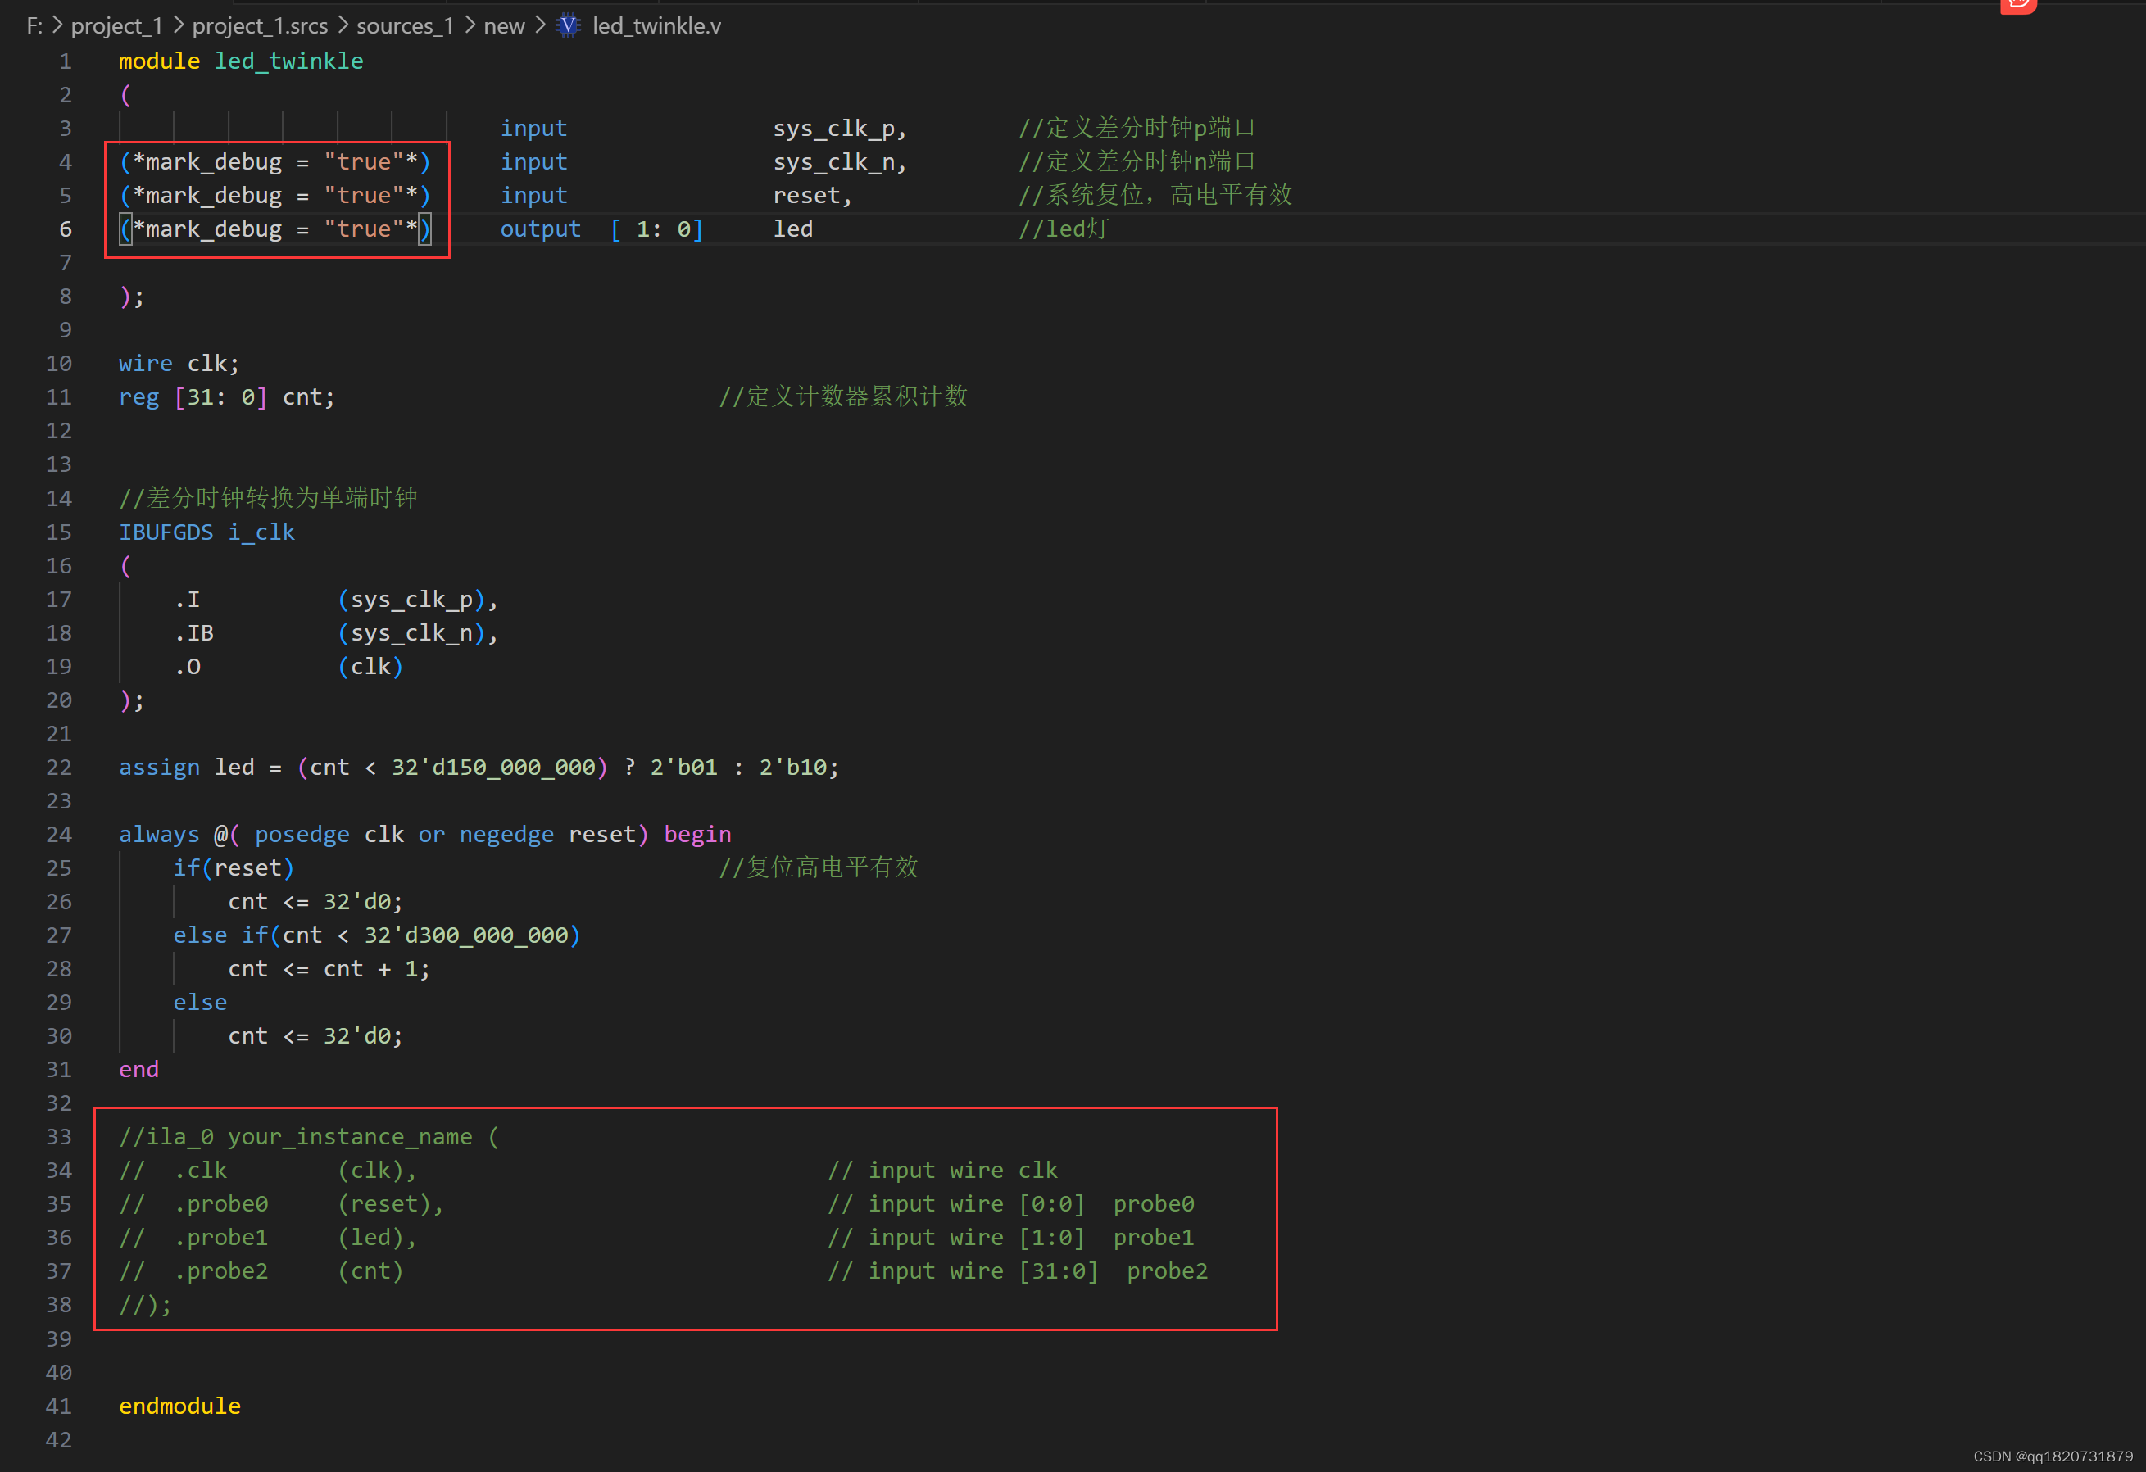Click 'posedge' keyword on line 24
The image size is (2146, 1472).
[x=302, y=836]
